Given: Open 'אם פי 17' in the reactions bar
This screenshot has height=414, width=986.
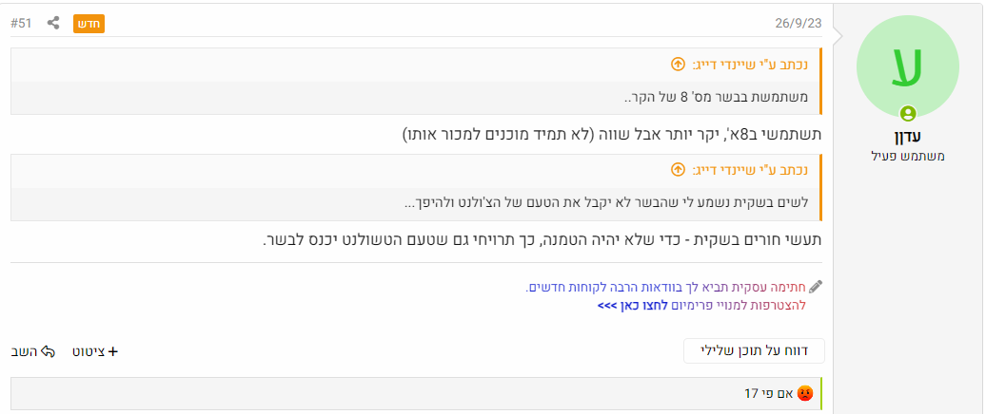Looking at the screenshot, I should (765, 392).
